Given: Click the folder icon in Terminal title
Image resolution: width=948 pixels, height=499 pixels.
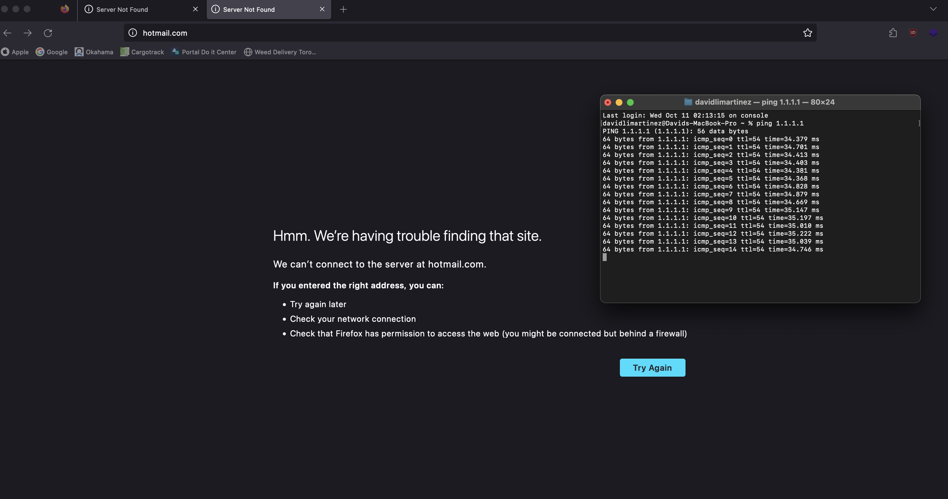Looking at the screenshot, I should pos(688,102).
